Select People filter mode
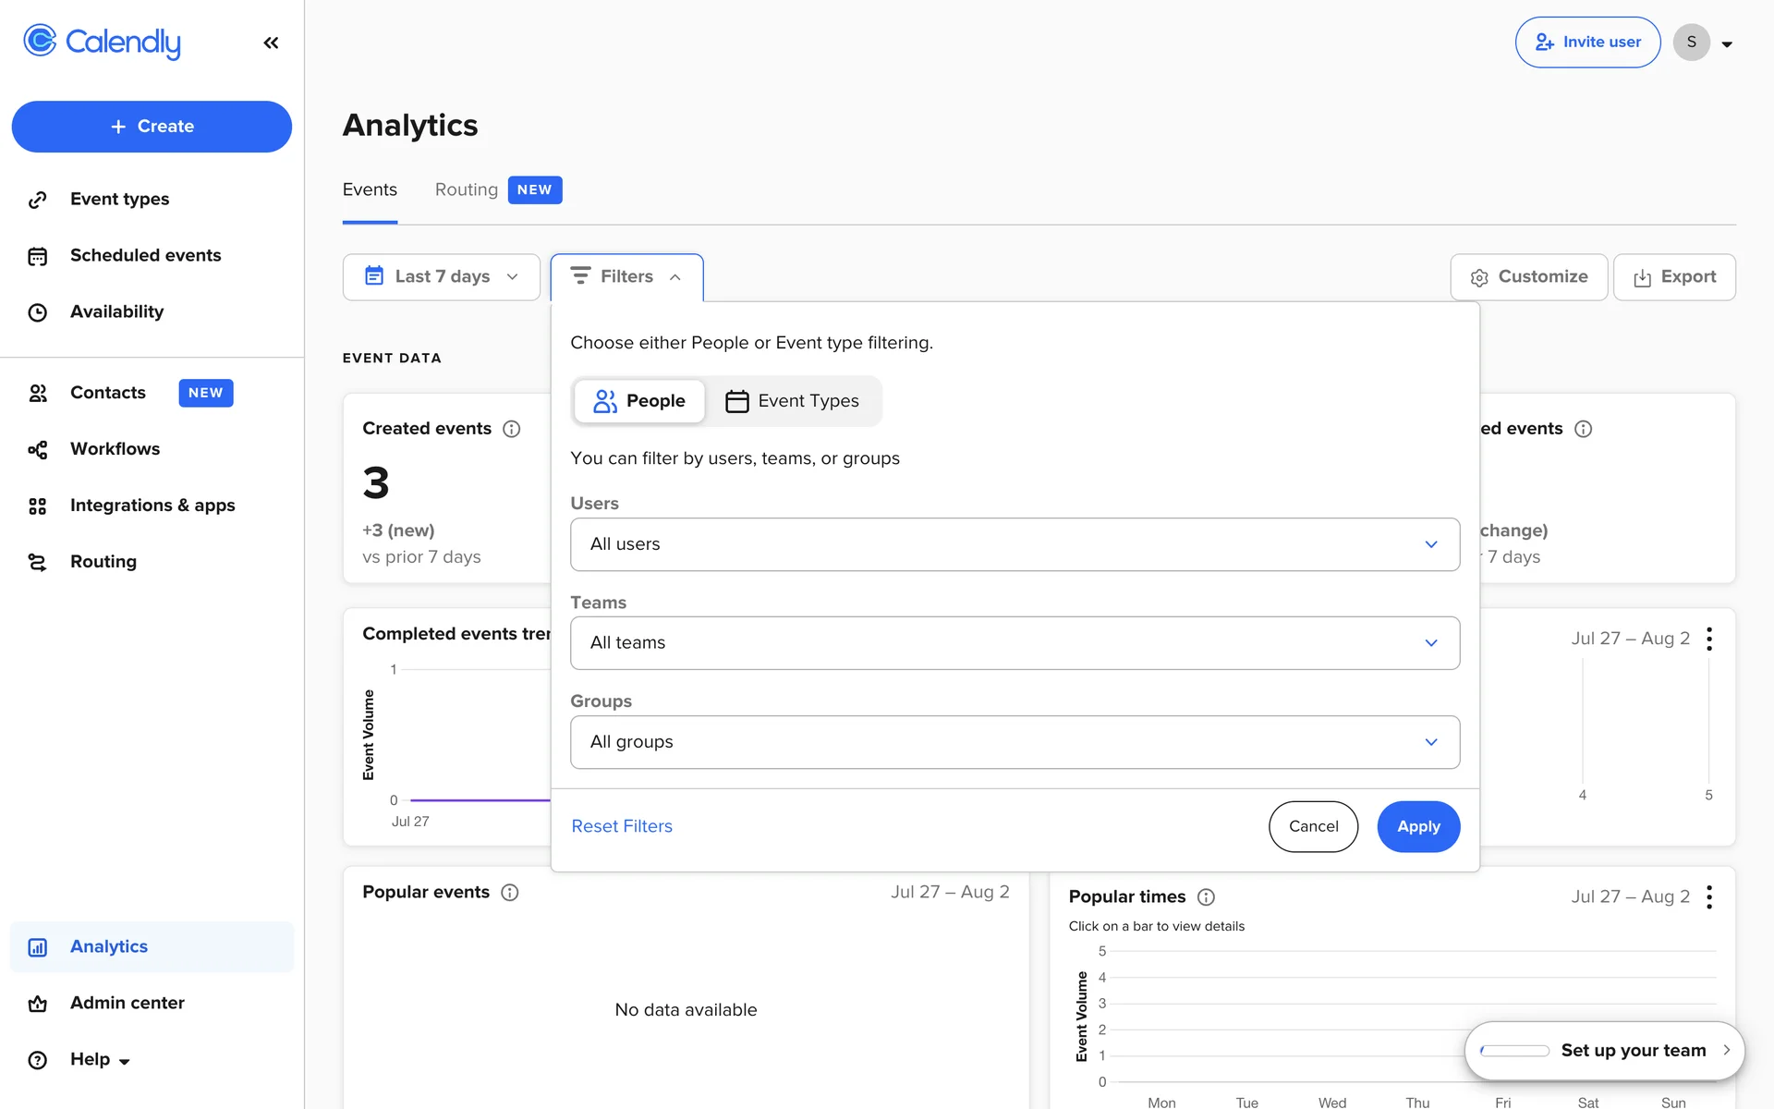The width and height of the screenshot is (1774, 1109). tap(639, 401)
